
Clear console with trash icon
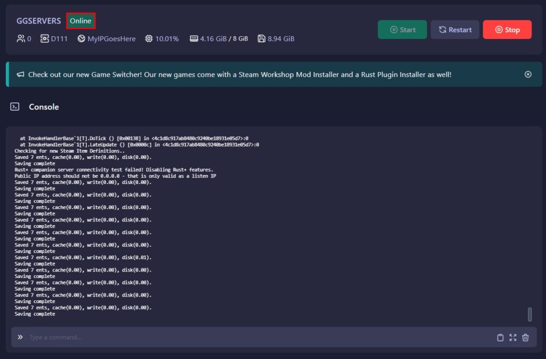tap(525, 337)
